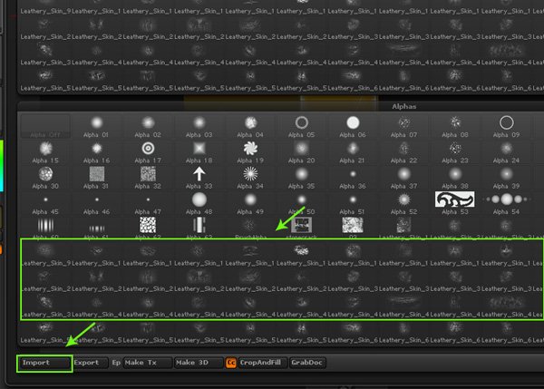Select the Alpha 62 cracked pattern
The image size is (544, 389).
(148, 228)
